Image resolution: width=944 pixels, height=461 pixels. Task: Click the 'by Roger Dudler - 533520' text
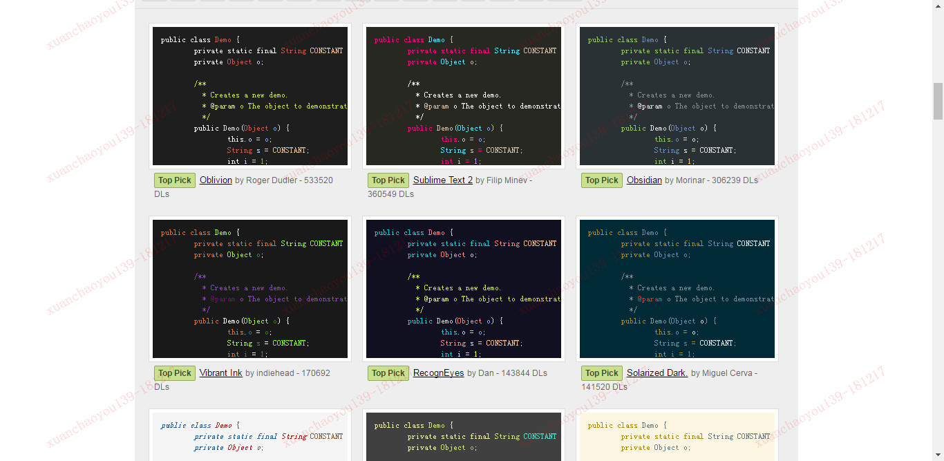point(284,180)
